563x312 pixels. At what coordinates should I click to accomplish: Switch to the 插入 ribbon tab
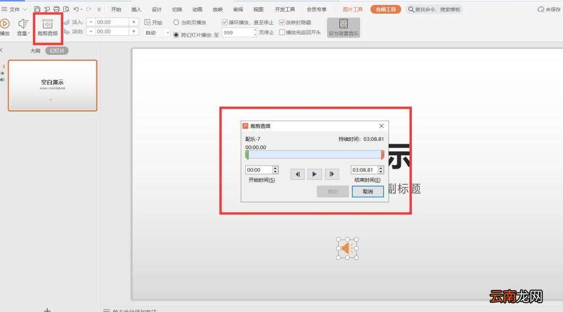(x=136, y=9)
